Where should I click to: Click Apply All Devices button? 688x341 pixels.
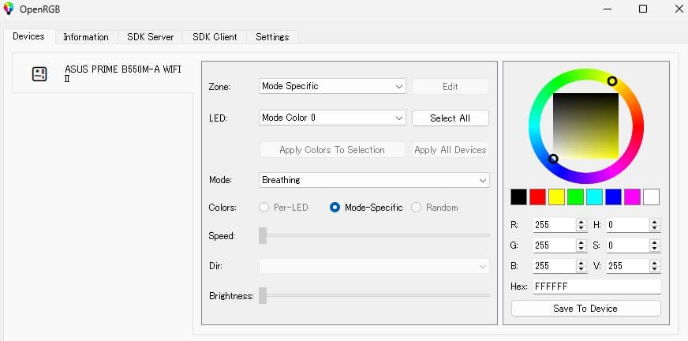(451, 150)
